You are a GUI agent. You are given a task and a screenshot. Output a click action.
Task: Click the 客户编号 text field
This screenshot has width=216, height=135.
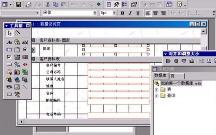point(119,66)
